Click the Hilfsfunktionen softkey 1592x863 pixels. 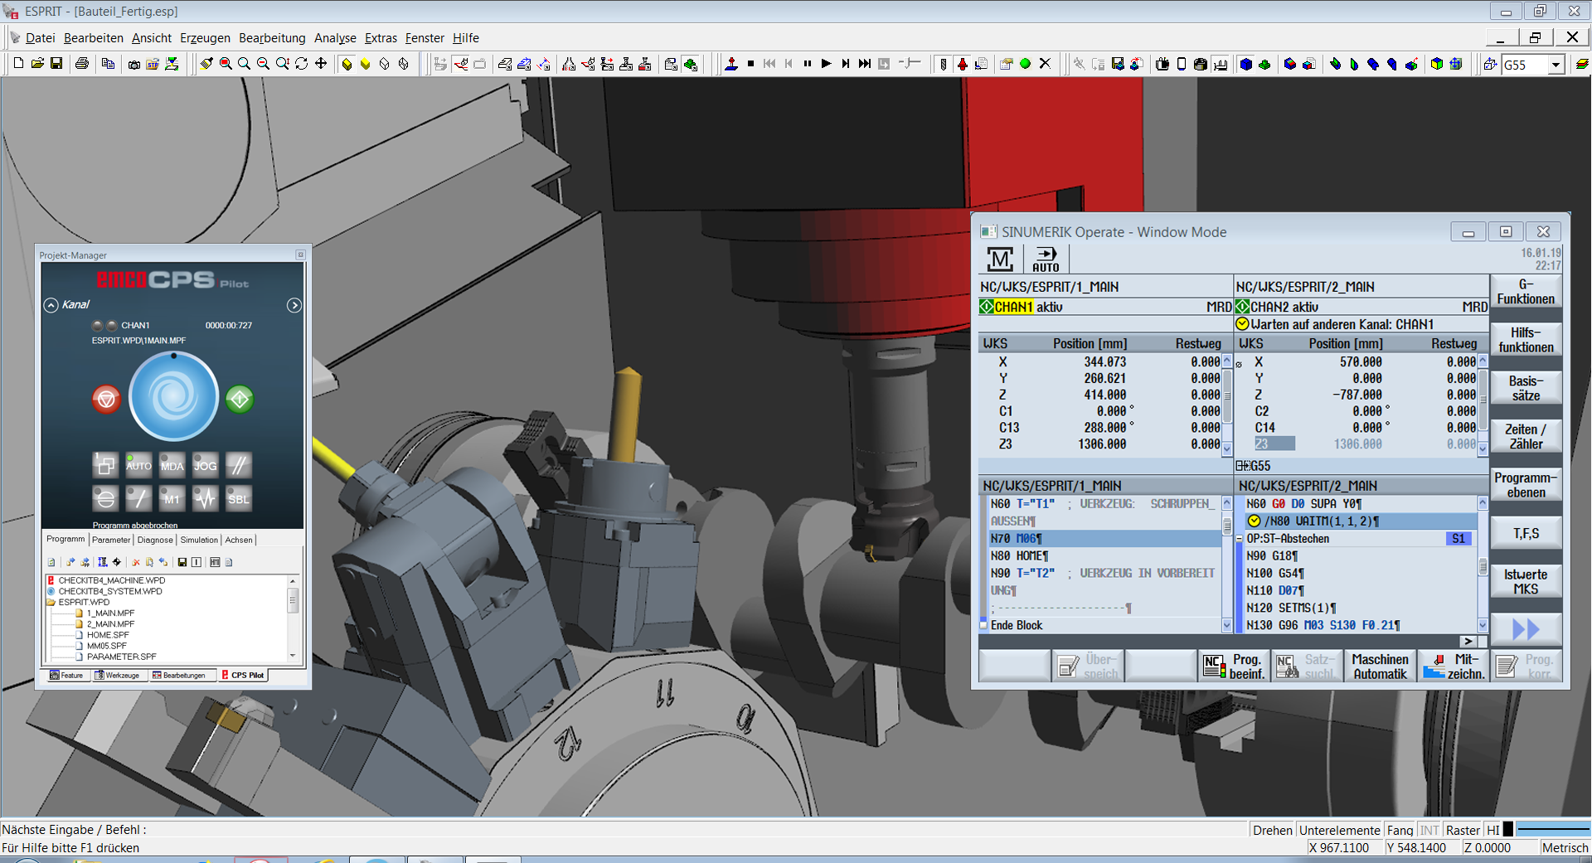tap(1526, 340)
